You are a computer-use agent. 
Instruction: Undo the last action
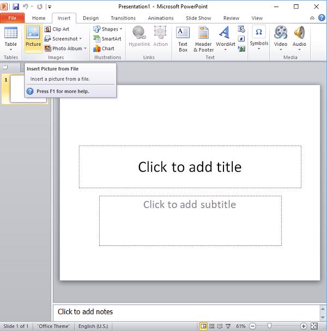pyautogui.click(x=26, y=7)
